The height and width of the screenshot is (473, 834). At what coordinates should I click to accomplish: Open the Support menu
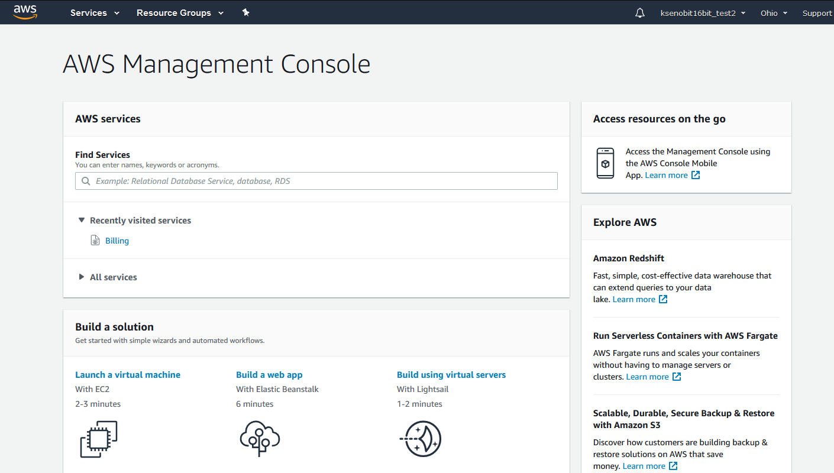point(817,13)
